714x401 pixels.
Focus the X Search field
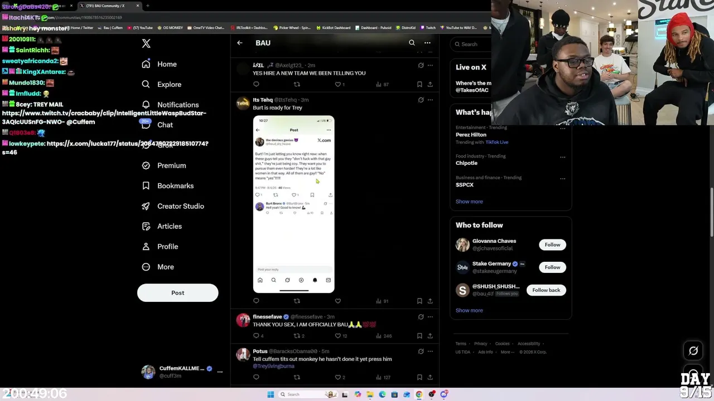471,44
